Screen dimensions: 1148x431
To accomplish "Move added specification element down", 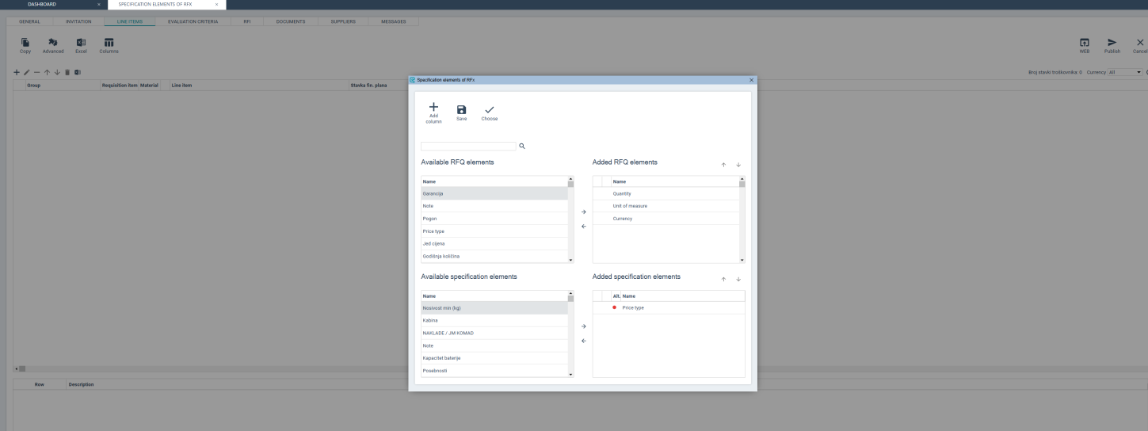I will click(738, 280).
